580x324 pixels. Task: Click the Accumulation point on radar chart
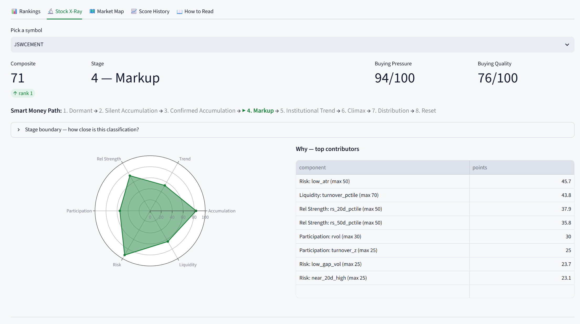pos(196,211)
